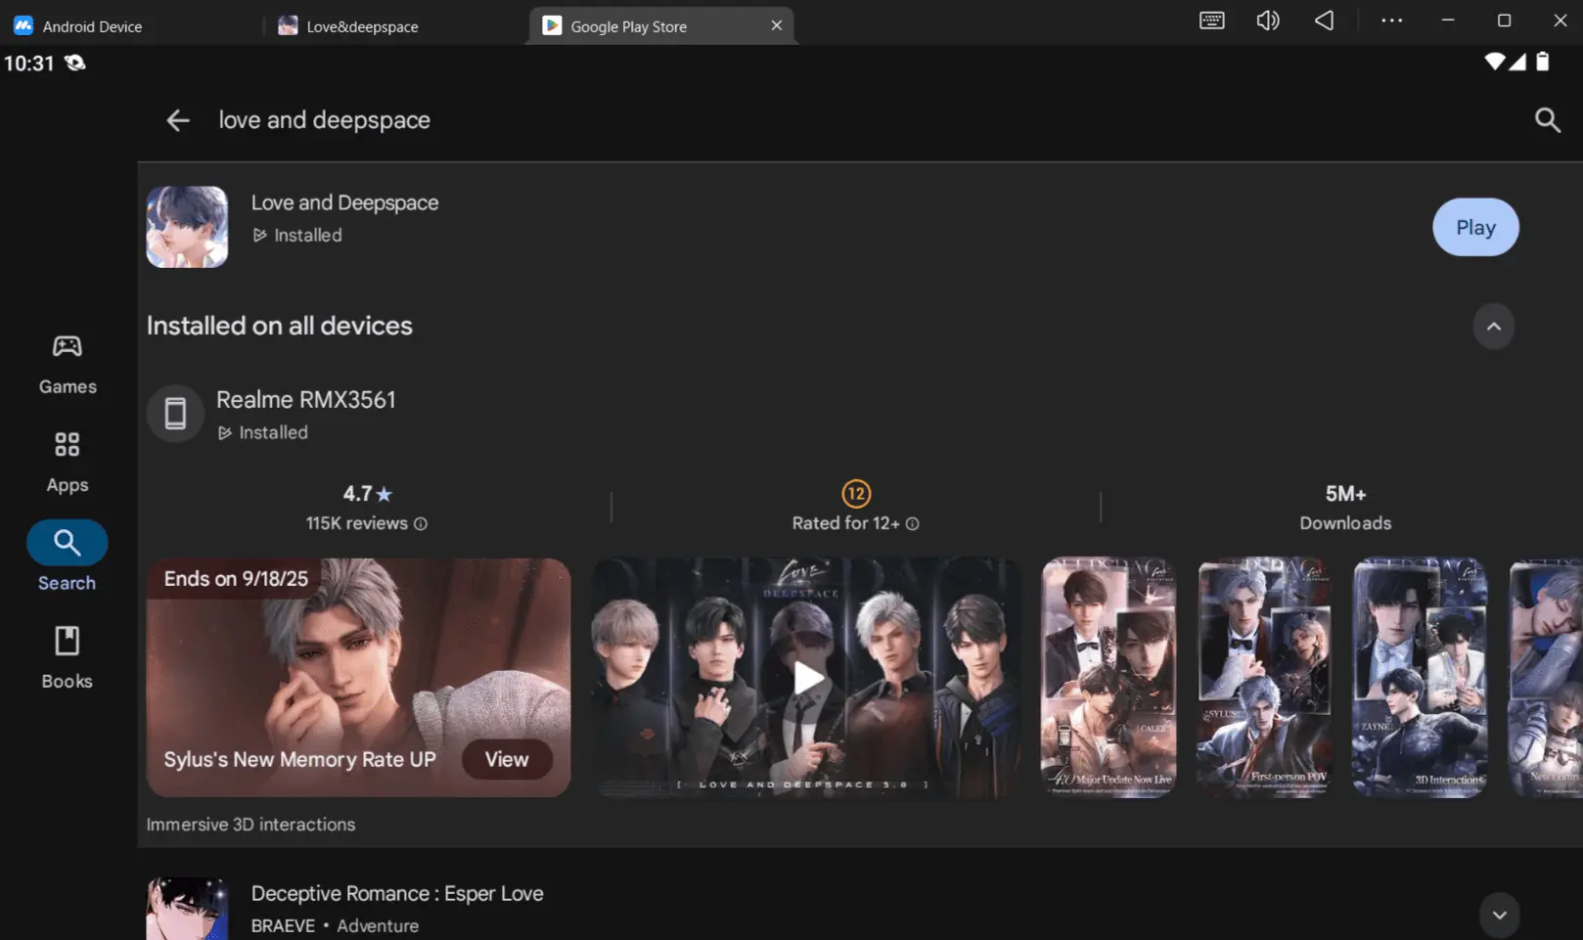Click the emulator back triangle icon
This screenshot has width=1583, height=940.
point(1324,21)
